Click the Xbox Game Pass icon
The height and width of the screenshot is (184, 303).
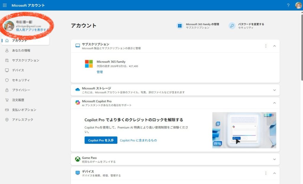pos(78,159)
